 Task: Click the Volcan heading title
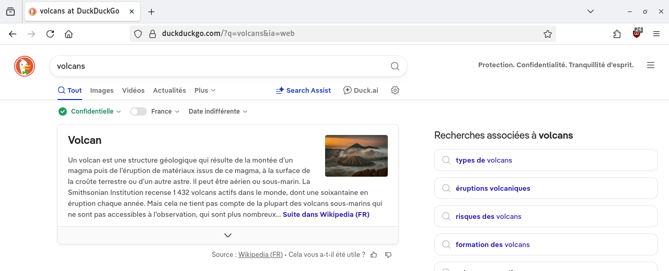coord(85,140)
